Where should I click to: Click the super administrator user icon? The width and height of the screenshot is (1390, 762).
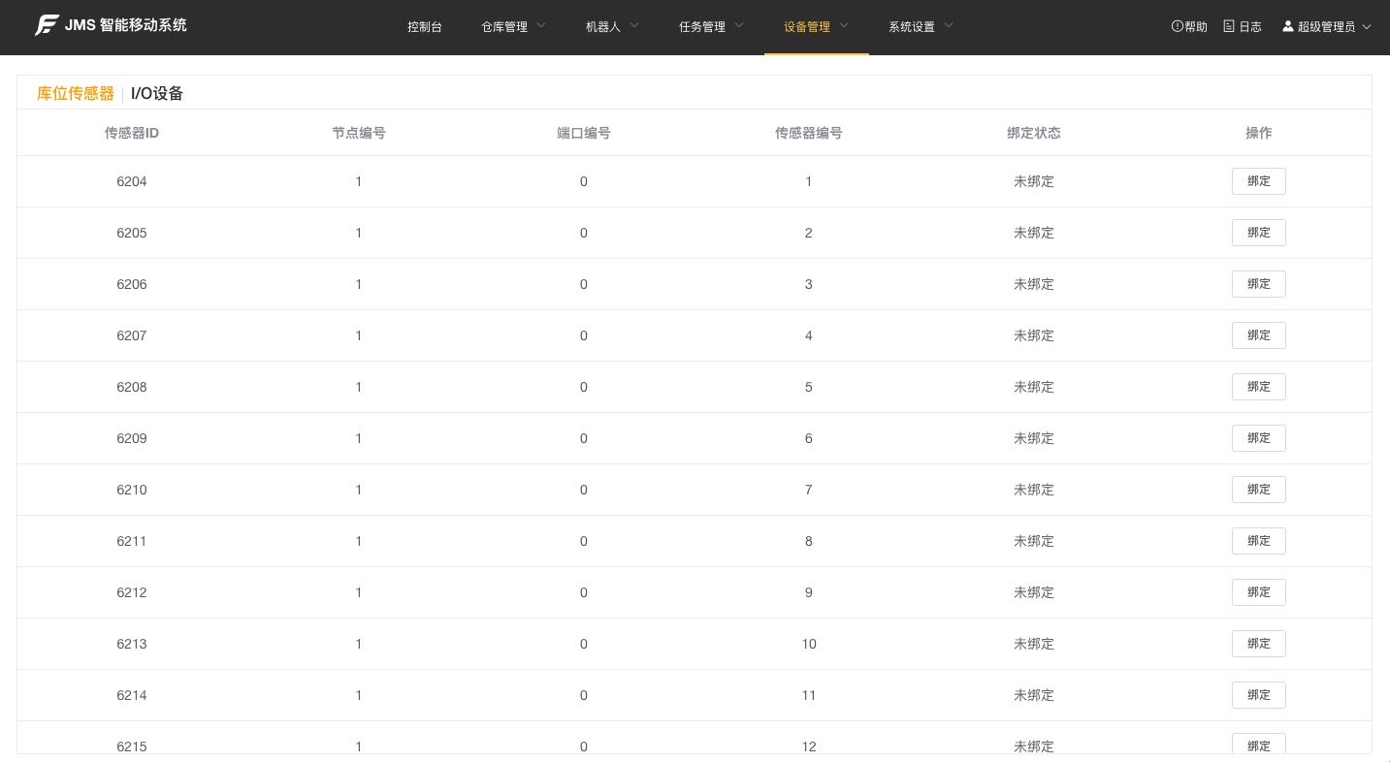point(1288,26)
